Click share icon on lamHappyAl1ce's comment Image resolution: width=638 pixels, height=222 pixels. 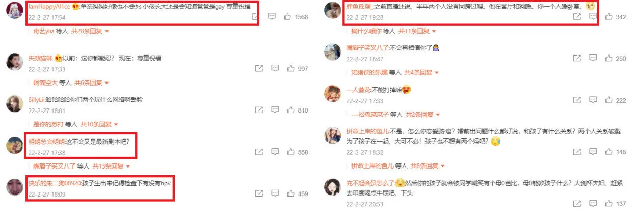(255, 17)
